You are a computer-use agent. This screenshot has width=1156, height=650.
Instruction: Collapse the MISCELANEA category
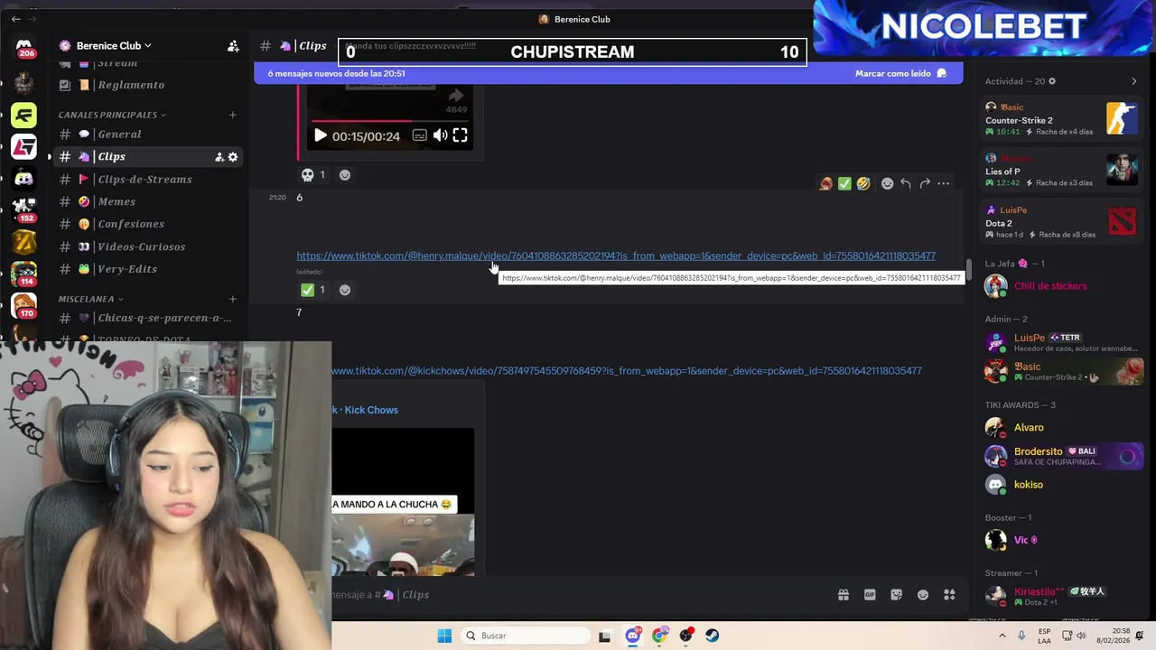[91, 299]
